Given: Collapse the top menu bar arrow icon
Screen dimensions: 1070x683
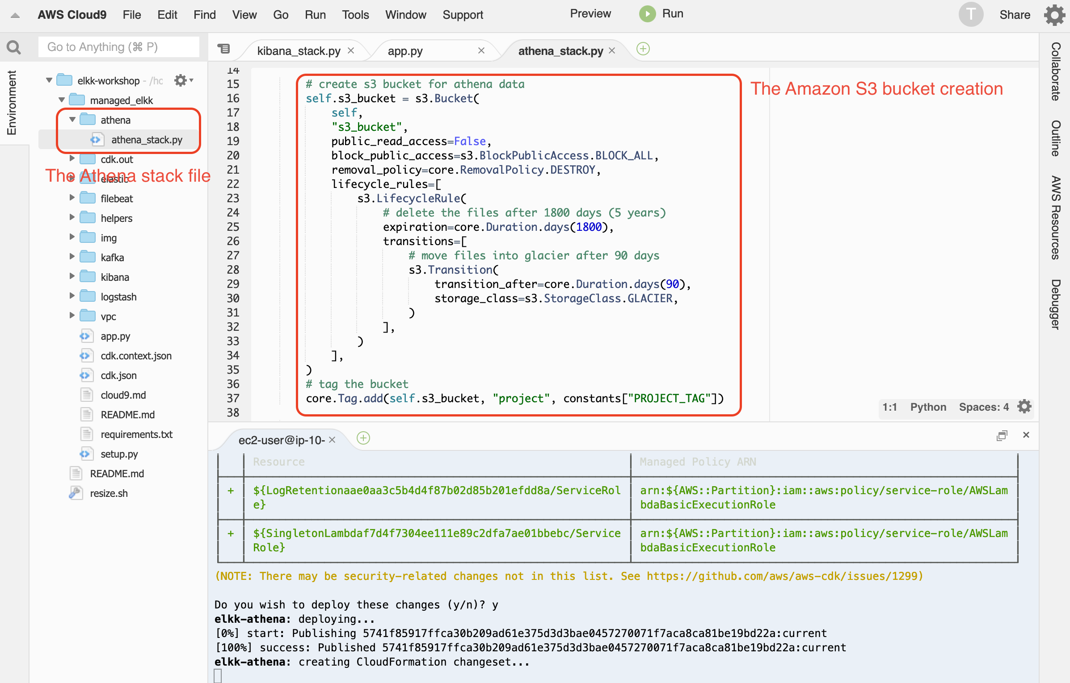Looking at the screenshot, I should (15, 15).
